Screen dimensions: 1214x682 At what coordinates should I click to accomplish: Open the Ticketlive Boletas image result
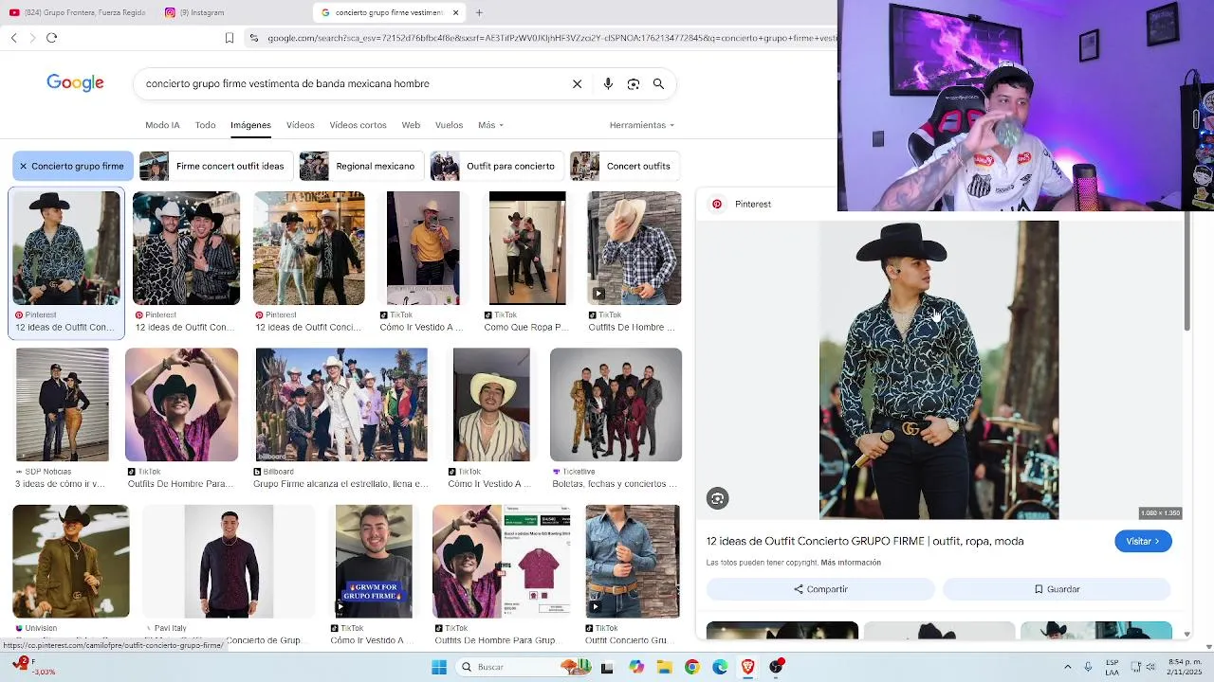click(616, 404)
